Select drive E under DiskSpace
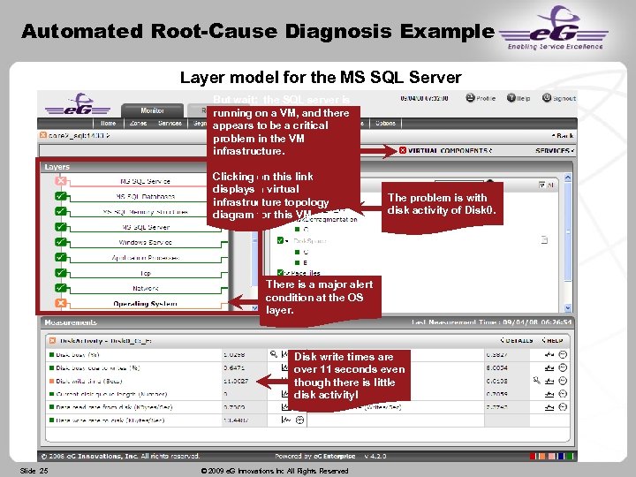Image resolution: width=636 pixels, height=477 pixels. coord(305,263)
